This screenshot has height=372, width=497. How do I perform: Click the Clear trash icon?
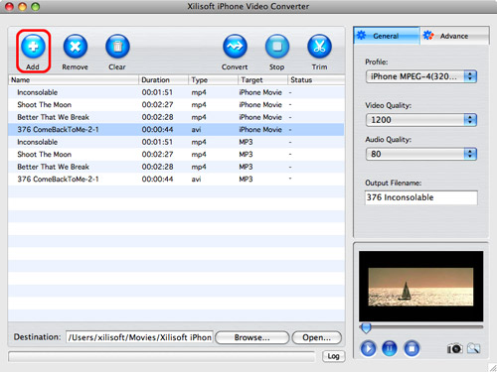pos(117,47)
